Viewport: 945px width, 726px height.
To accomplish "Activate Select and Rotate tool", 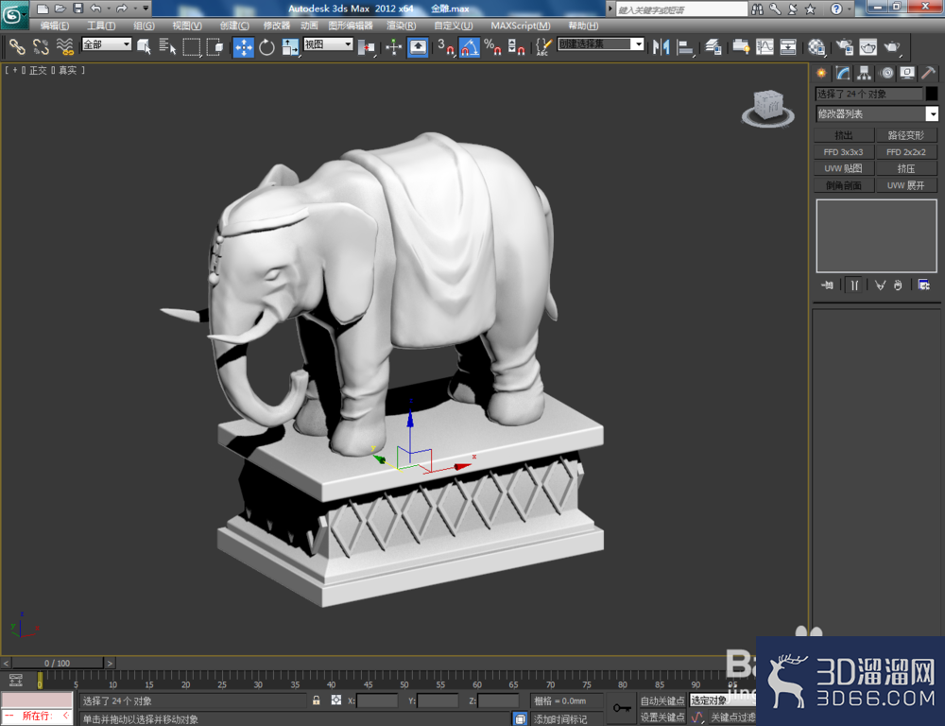I will [x=267, y=46].
